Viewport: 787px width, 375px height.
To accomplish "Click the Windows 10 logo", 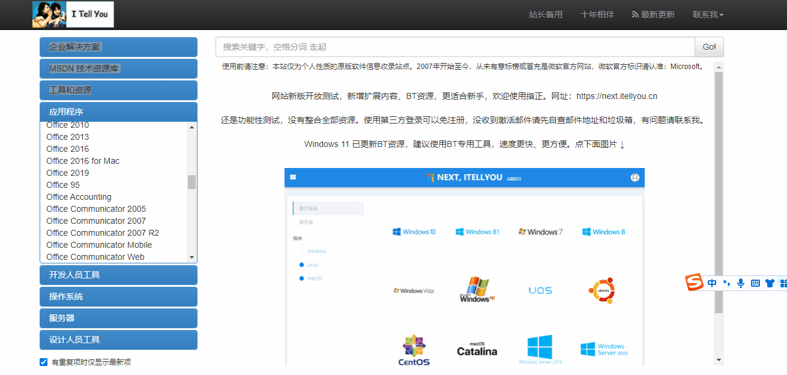I will coord(414,232).
